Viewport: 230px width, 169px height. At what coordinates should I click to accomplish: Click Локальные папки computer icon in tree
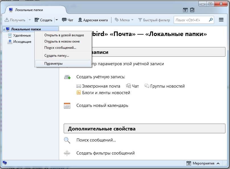[x=8, y=29]
